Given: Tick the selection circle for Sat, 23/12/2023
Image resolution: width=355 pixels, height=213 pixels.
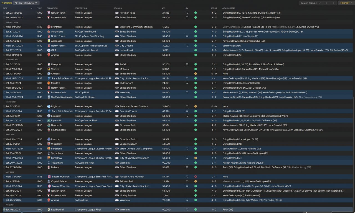Looking at the screenshot, I should (x=4, y=13).
